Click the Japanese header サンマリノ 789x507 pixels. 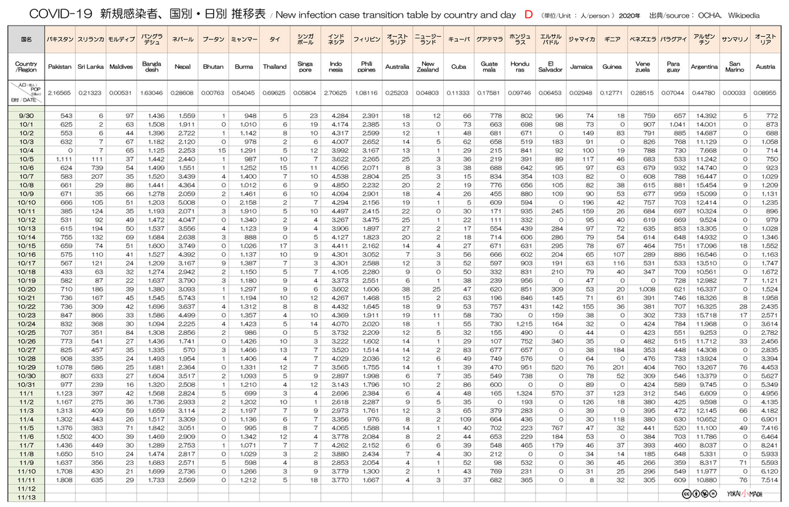click(x=734, y=40)
